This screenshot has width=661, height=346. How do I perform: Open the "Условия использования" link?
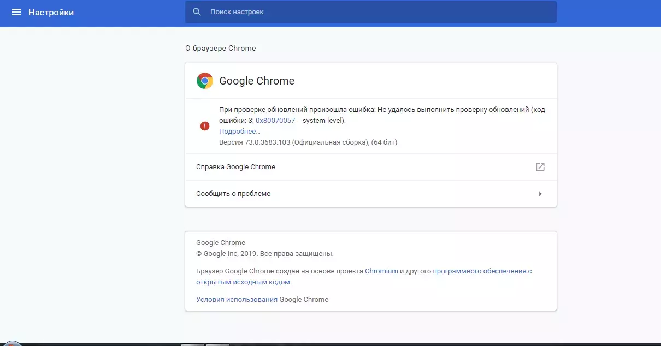237,300
